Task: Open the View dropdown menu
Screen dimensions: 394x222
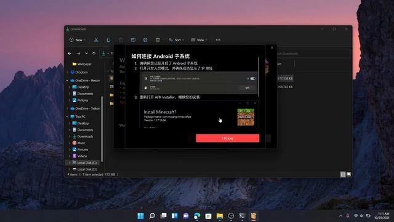Action: (x=199, y=40)
